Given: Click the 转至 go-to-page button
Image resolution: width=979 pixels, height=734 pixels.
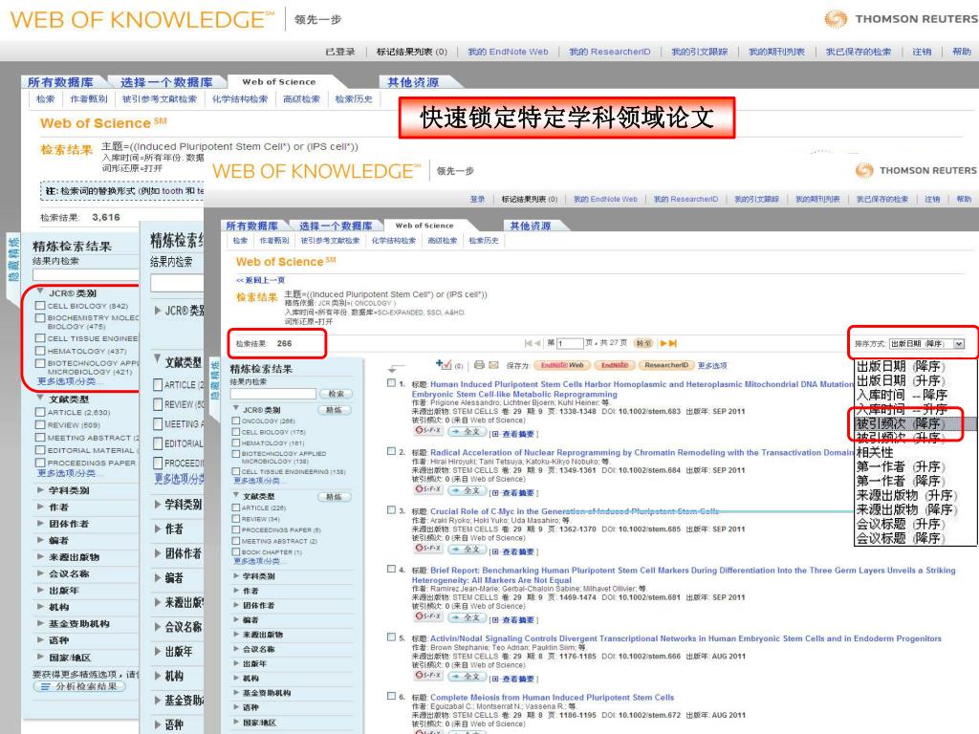Looking at the screenshot, I should (x=643, y=343).
